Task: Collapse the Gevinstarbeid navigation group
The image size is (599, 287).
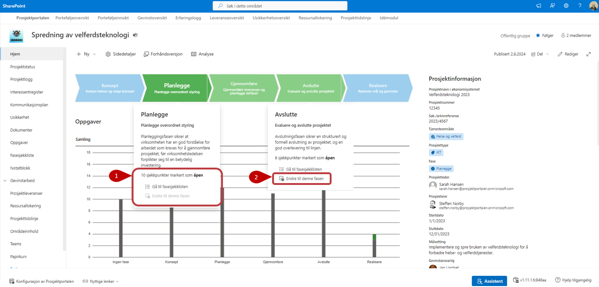Action: [5, 180]
